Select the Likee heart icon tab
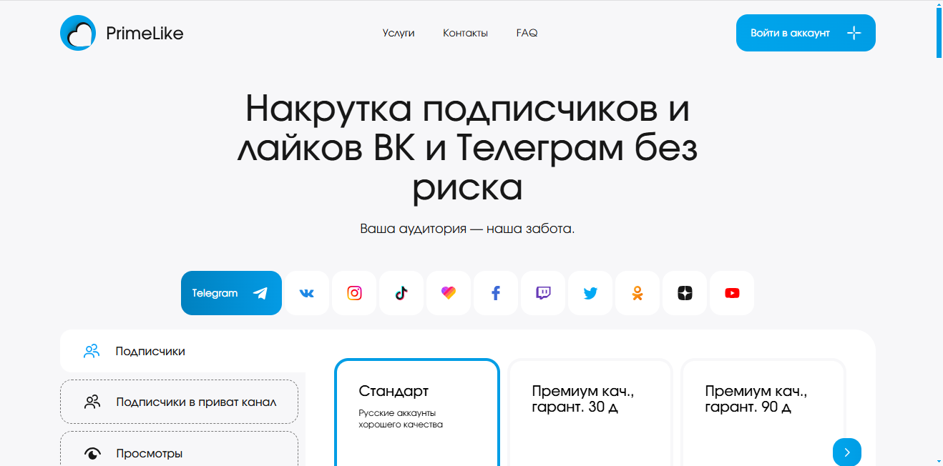Image resolution: width=943 pixels, height=466 pixels. tap(449, 293)
